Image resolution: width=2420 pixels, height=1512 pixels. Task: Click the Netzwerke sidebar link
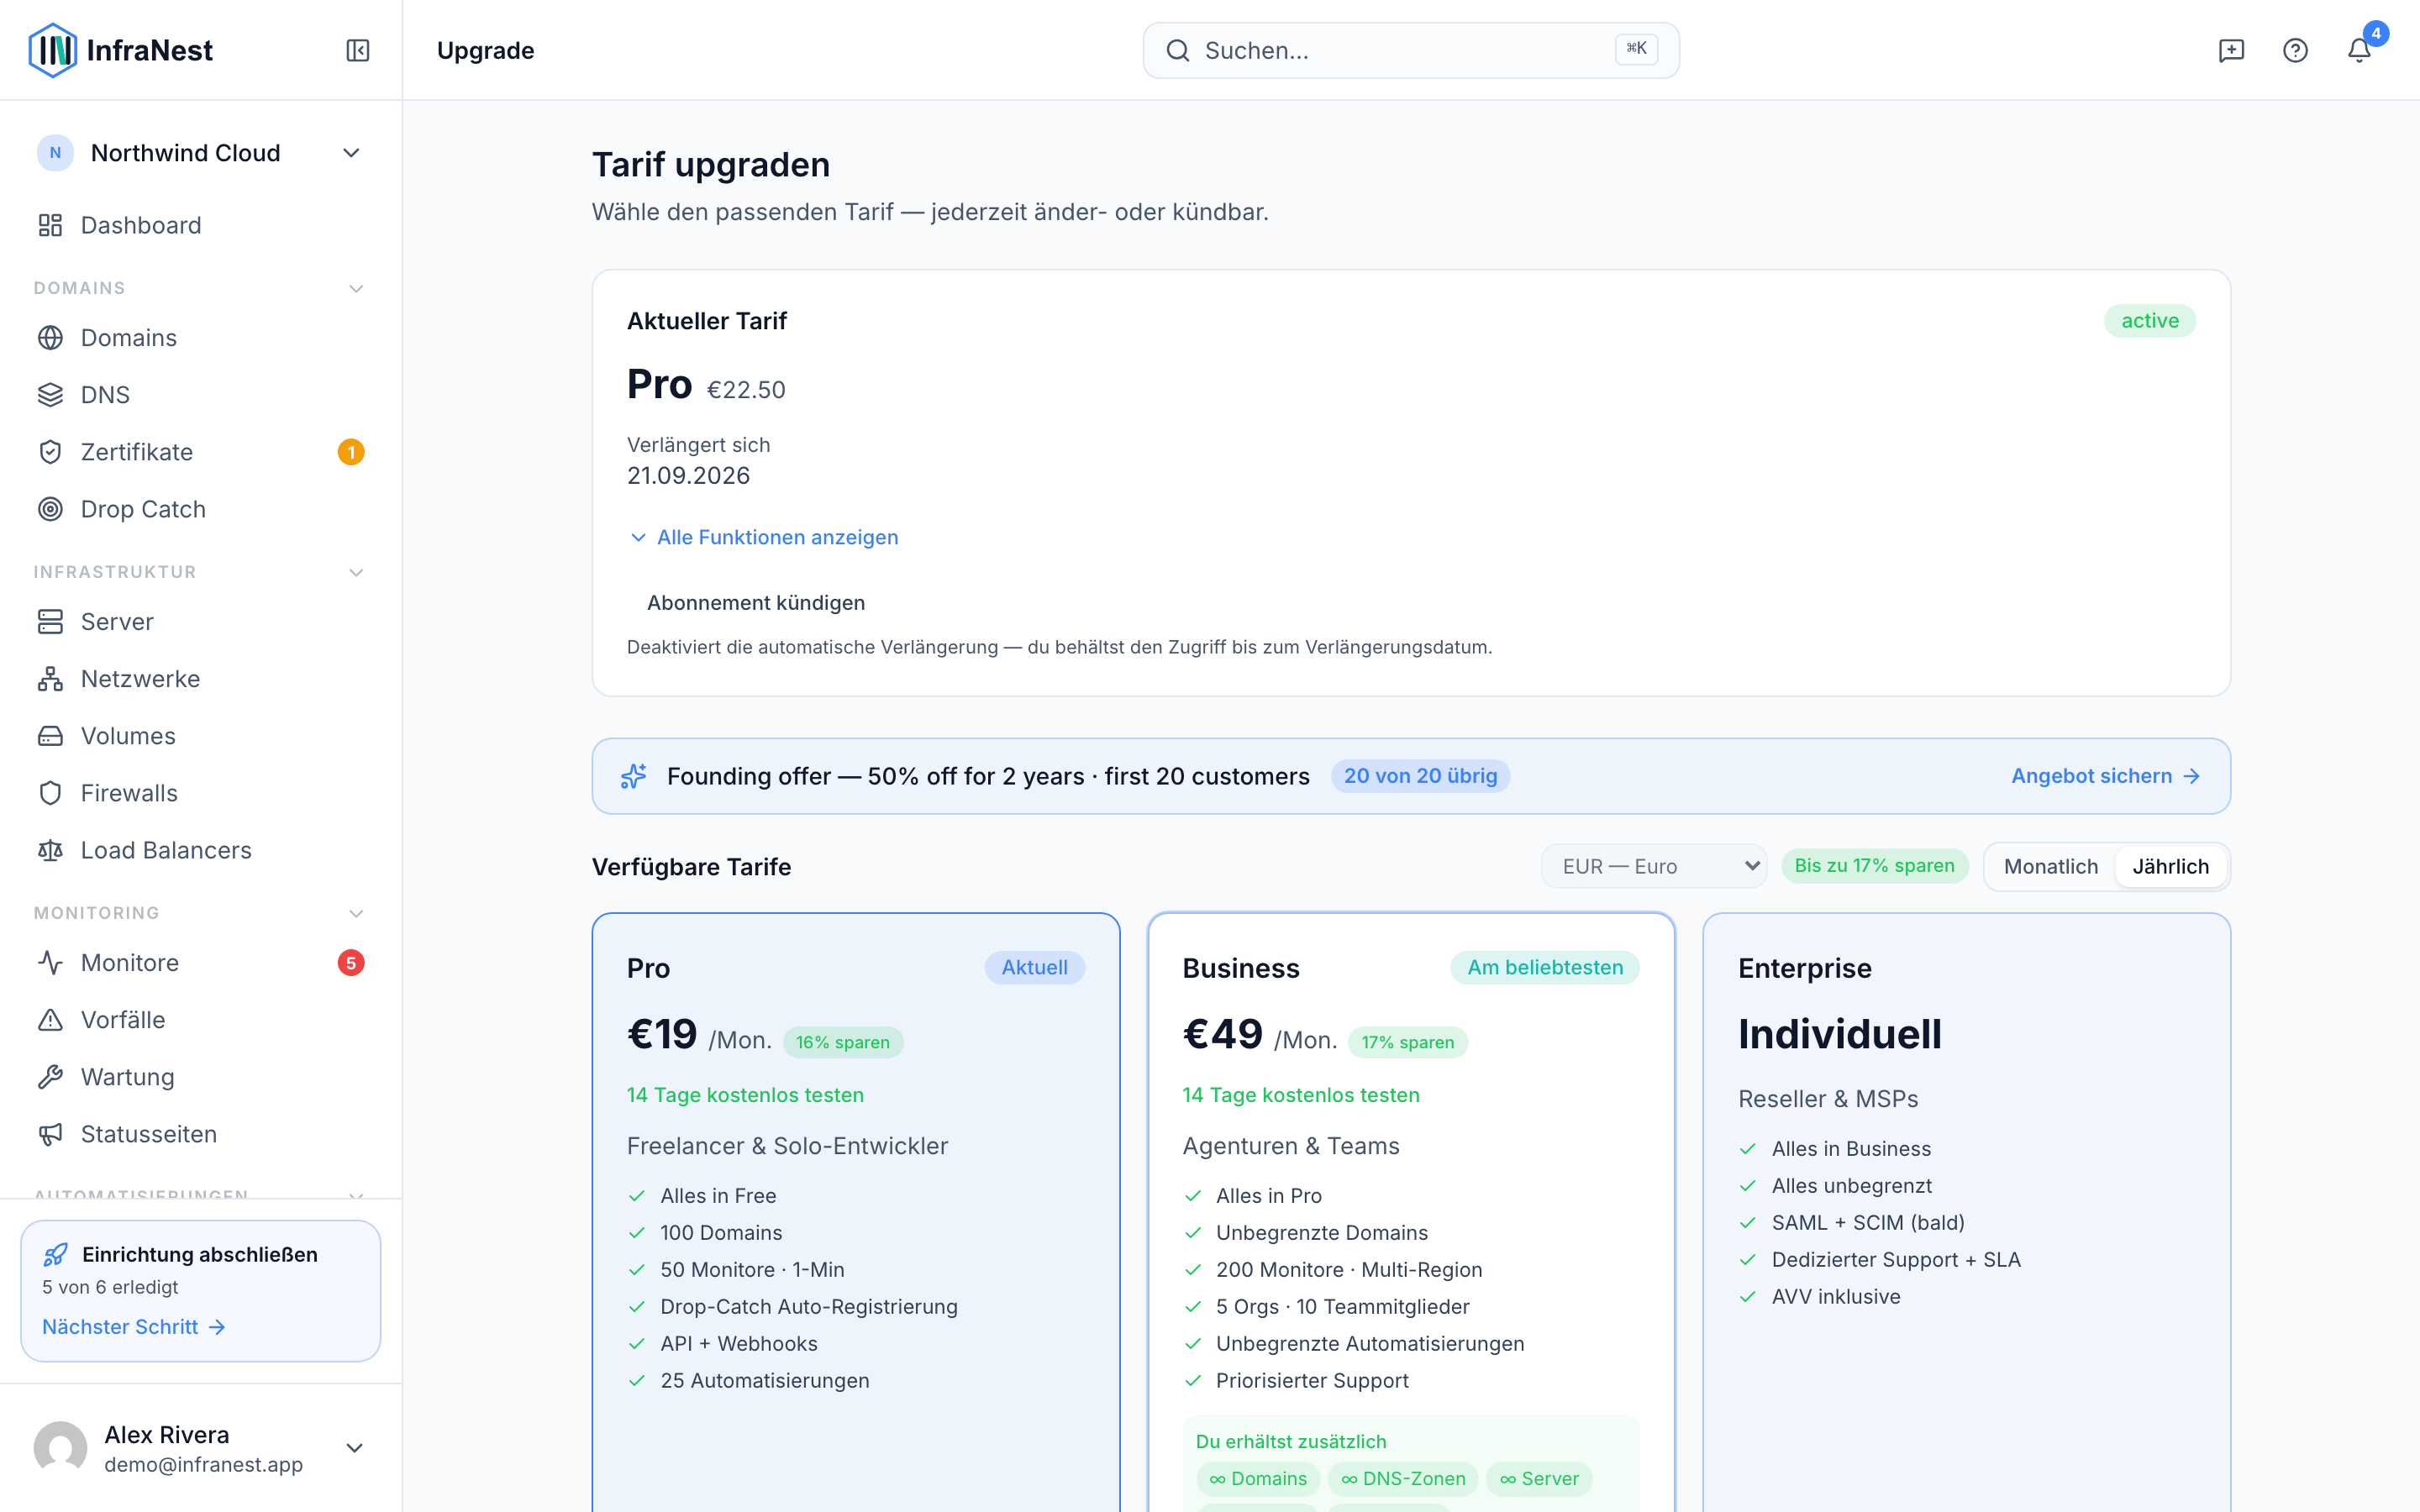[200, 679]
